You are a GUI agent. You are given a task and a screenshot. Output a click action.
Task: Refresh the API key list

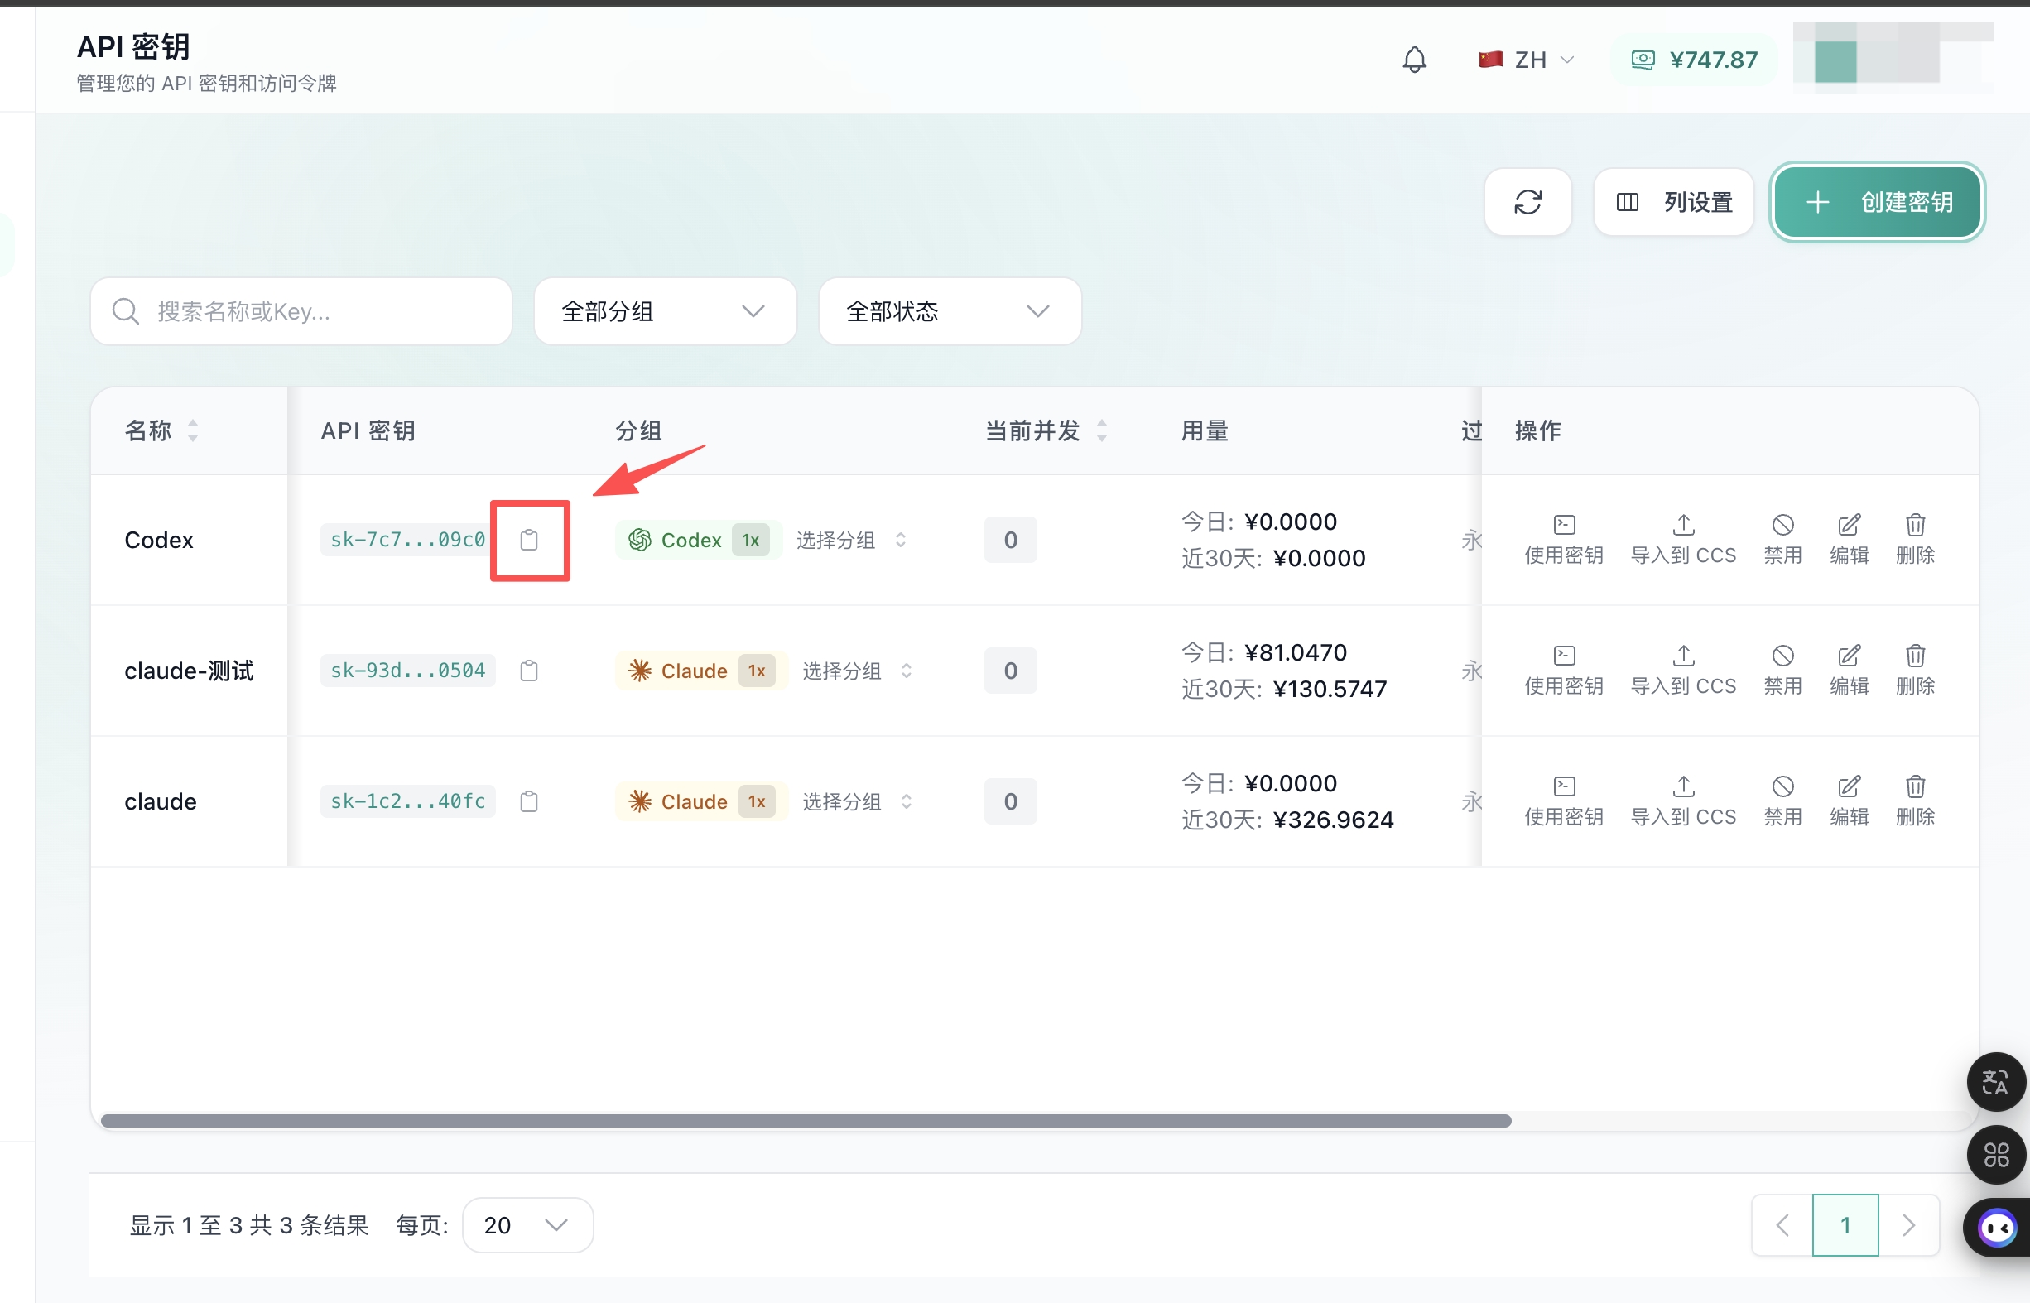tap(1527, 202)
